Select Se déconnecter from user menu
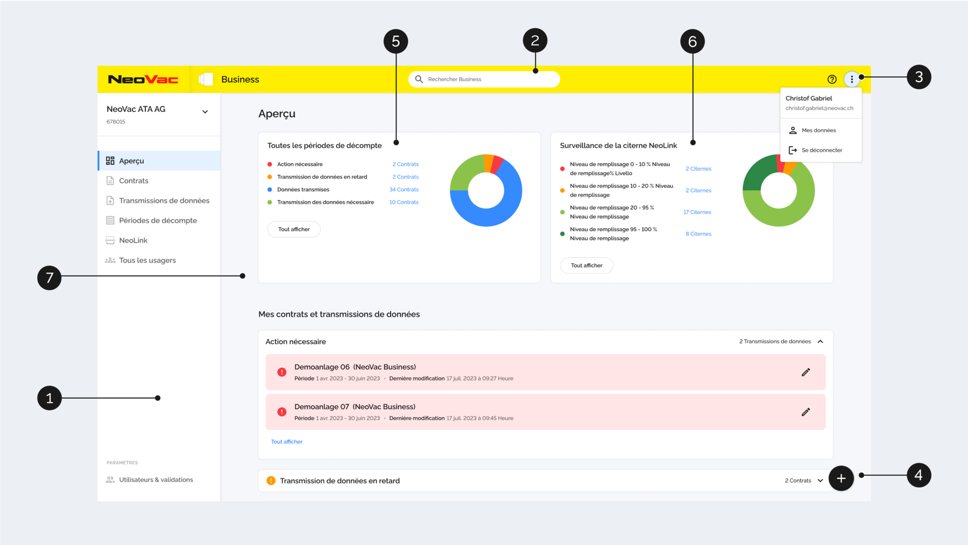The image size is (968, 545). pos(821,150)
